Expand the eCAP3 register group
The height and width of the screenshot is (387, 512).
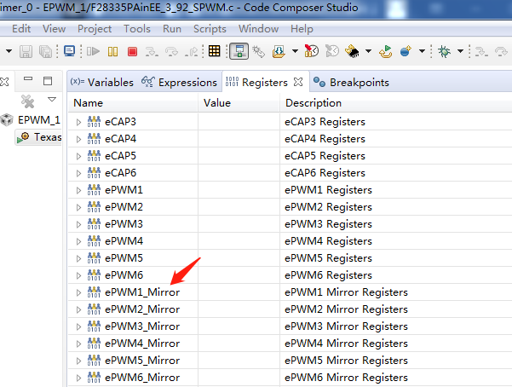click(78, 122)
